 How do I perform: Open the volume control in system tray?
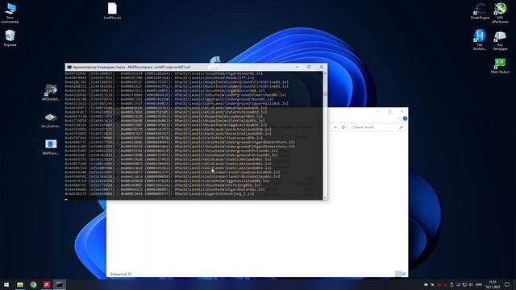click(471, 284)
